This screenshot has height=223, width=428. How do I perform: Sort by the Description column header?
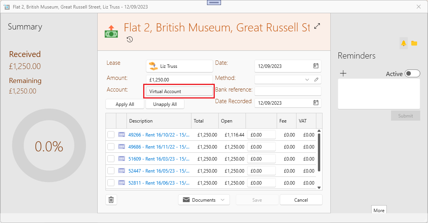(141, 121)
